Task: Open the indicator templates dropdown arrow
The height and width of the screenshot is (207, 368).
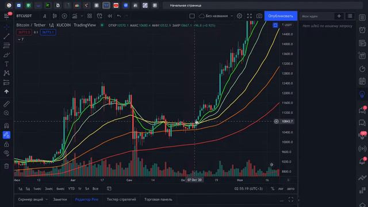Action: [82, 16]
